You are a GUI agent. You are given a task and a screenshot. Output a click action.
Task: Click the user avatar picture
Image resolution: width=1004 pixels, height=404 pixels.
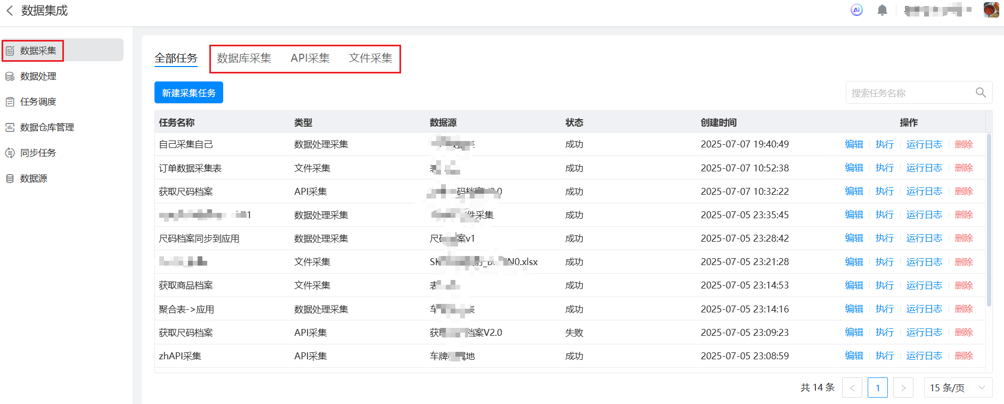991,10
